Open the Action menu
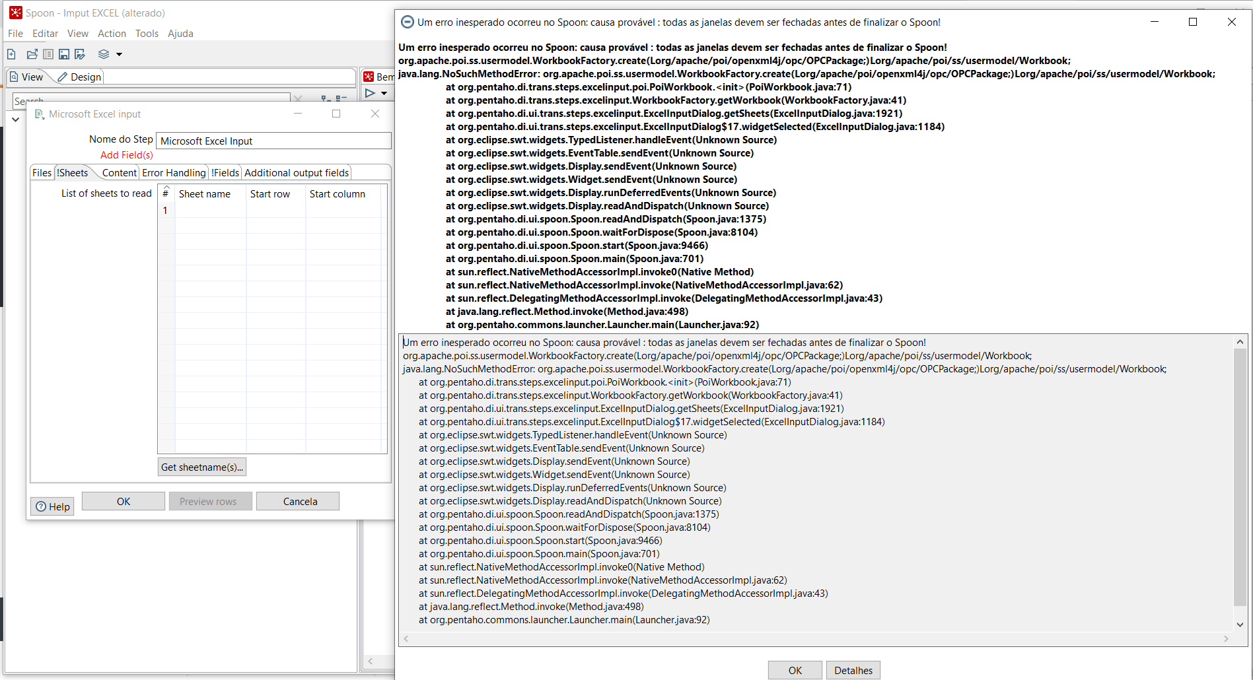Viewport: 1253px width, 680px height. (x=112, y=34)
